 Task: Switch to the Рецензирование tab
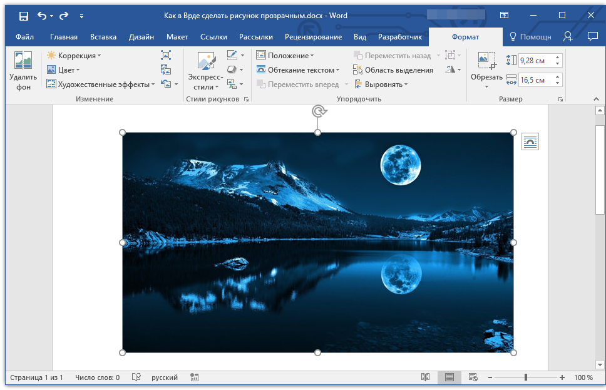[x=313, y=37]
